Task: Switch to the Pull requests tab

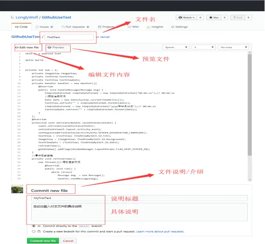Action: coord(75,27)
